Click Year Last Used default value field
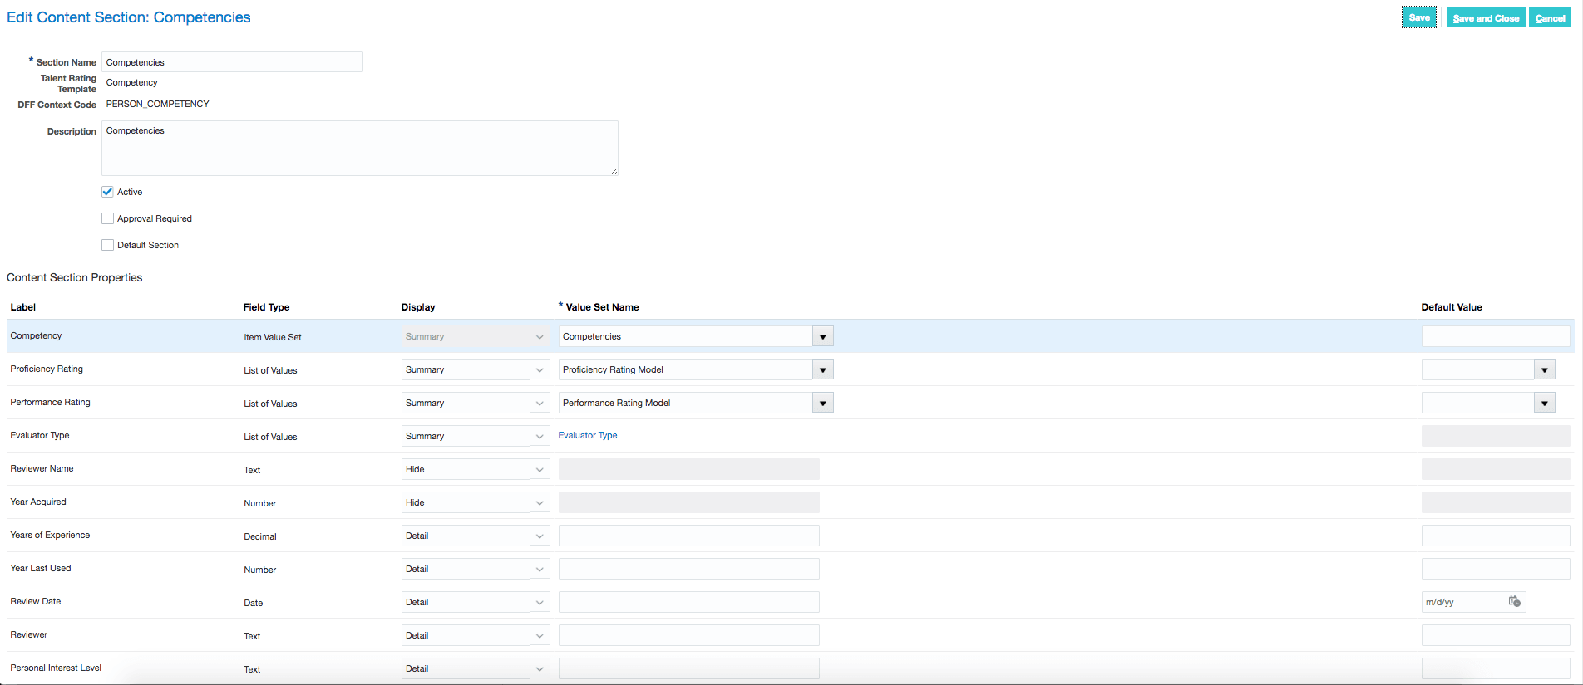 (1496, 569)
